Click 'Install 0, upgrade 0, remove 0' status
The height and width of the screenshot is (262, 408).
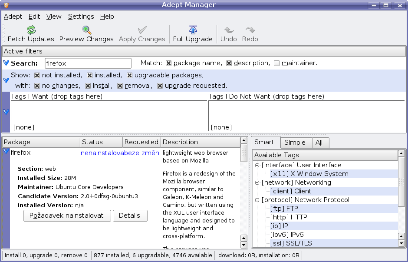click(46, 255)
